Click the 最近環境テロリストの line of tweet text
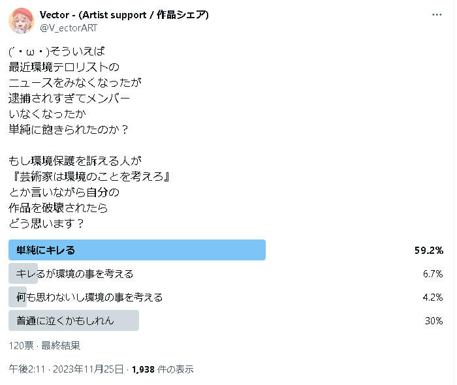Viewport: 457px width, 385px height. (64, 67)
